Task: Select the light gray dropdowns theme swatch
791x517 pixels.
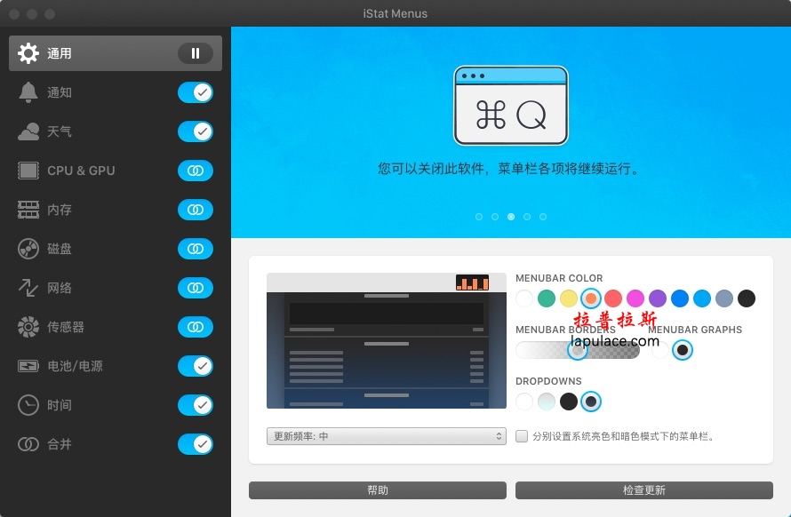Action: point(547,402)
